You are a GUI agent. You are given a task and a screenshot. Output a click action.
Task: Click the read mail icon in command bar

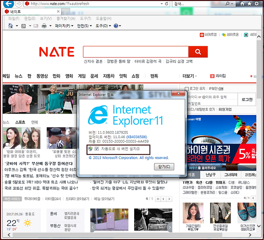(36, 26)
